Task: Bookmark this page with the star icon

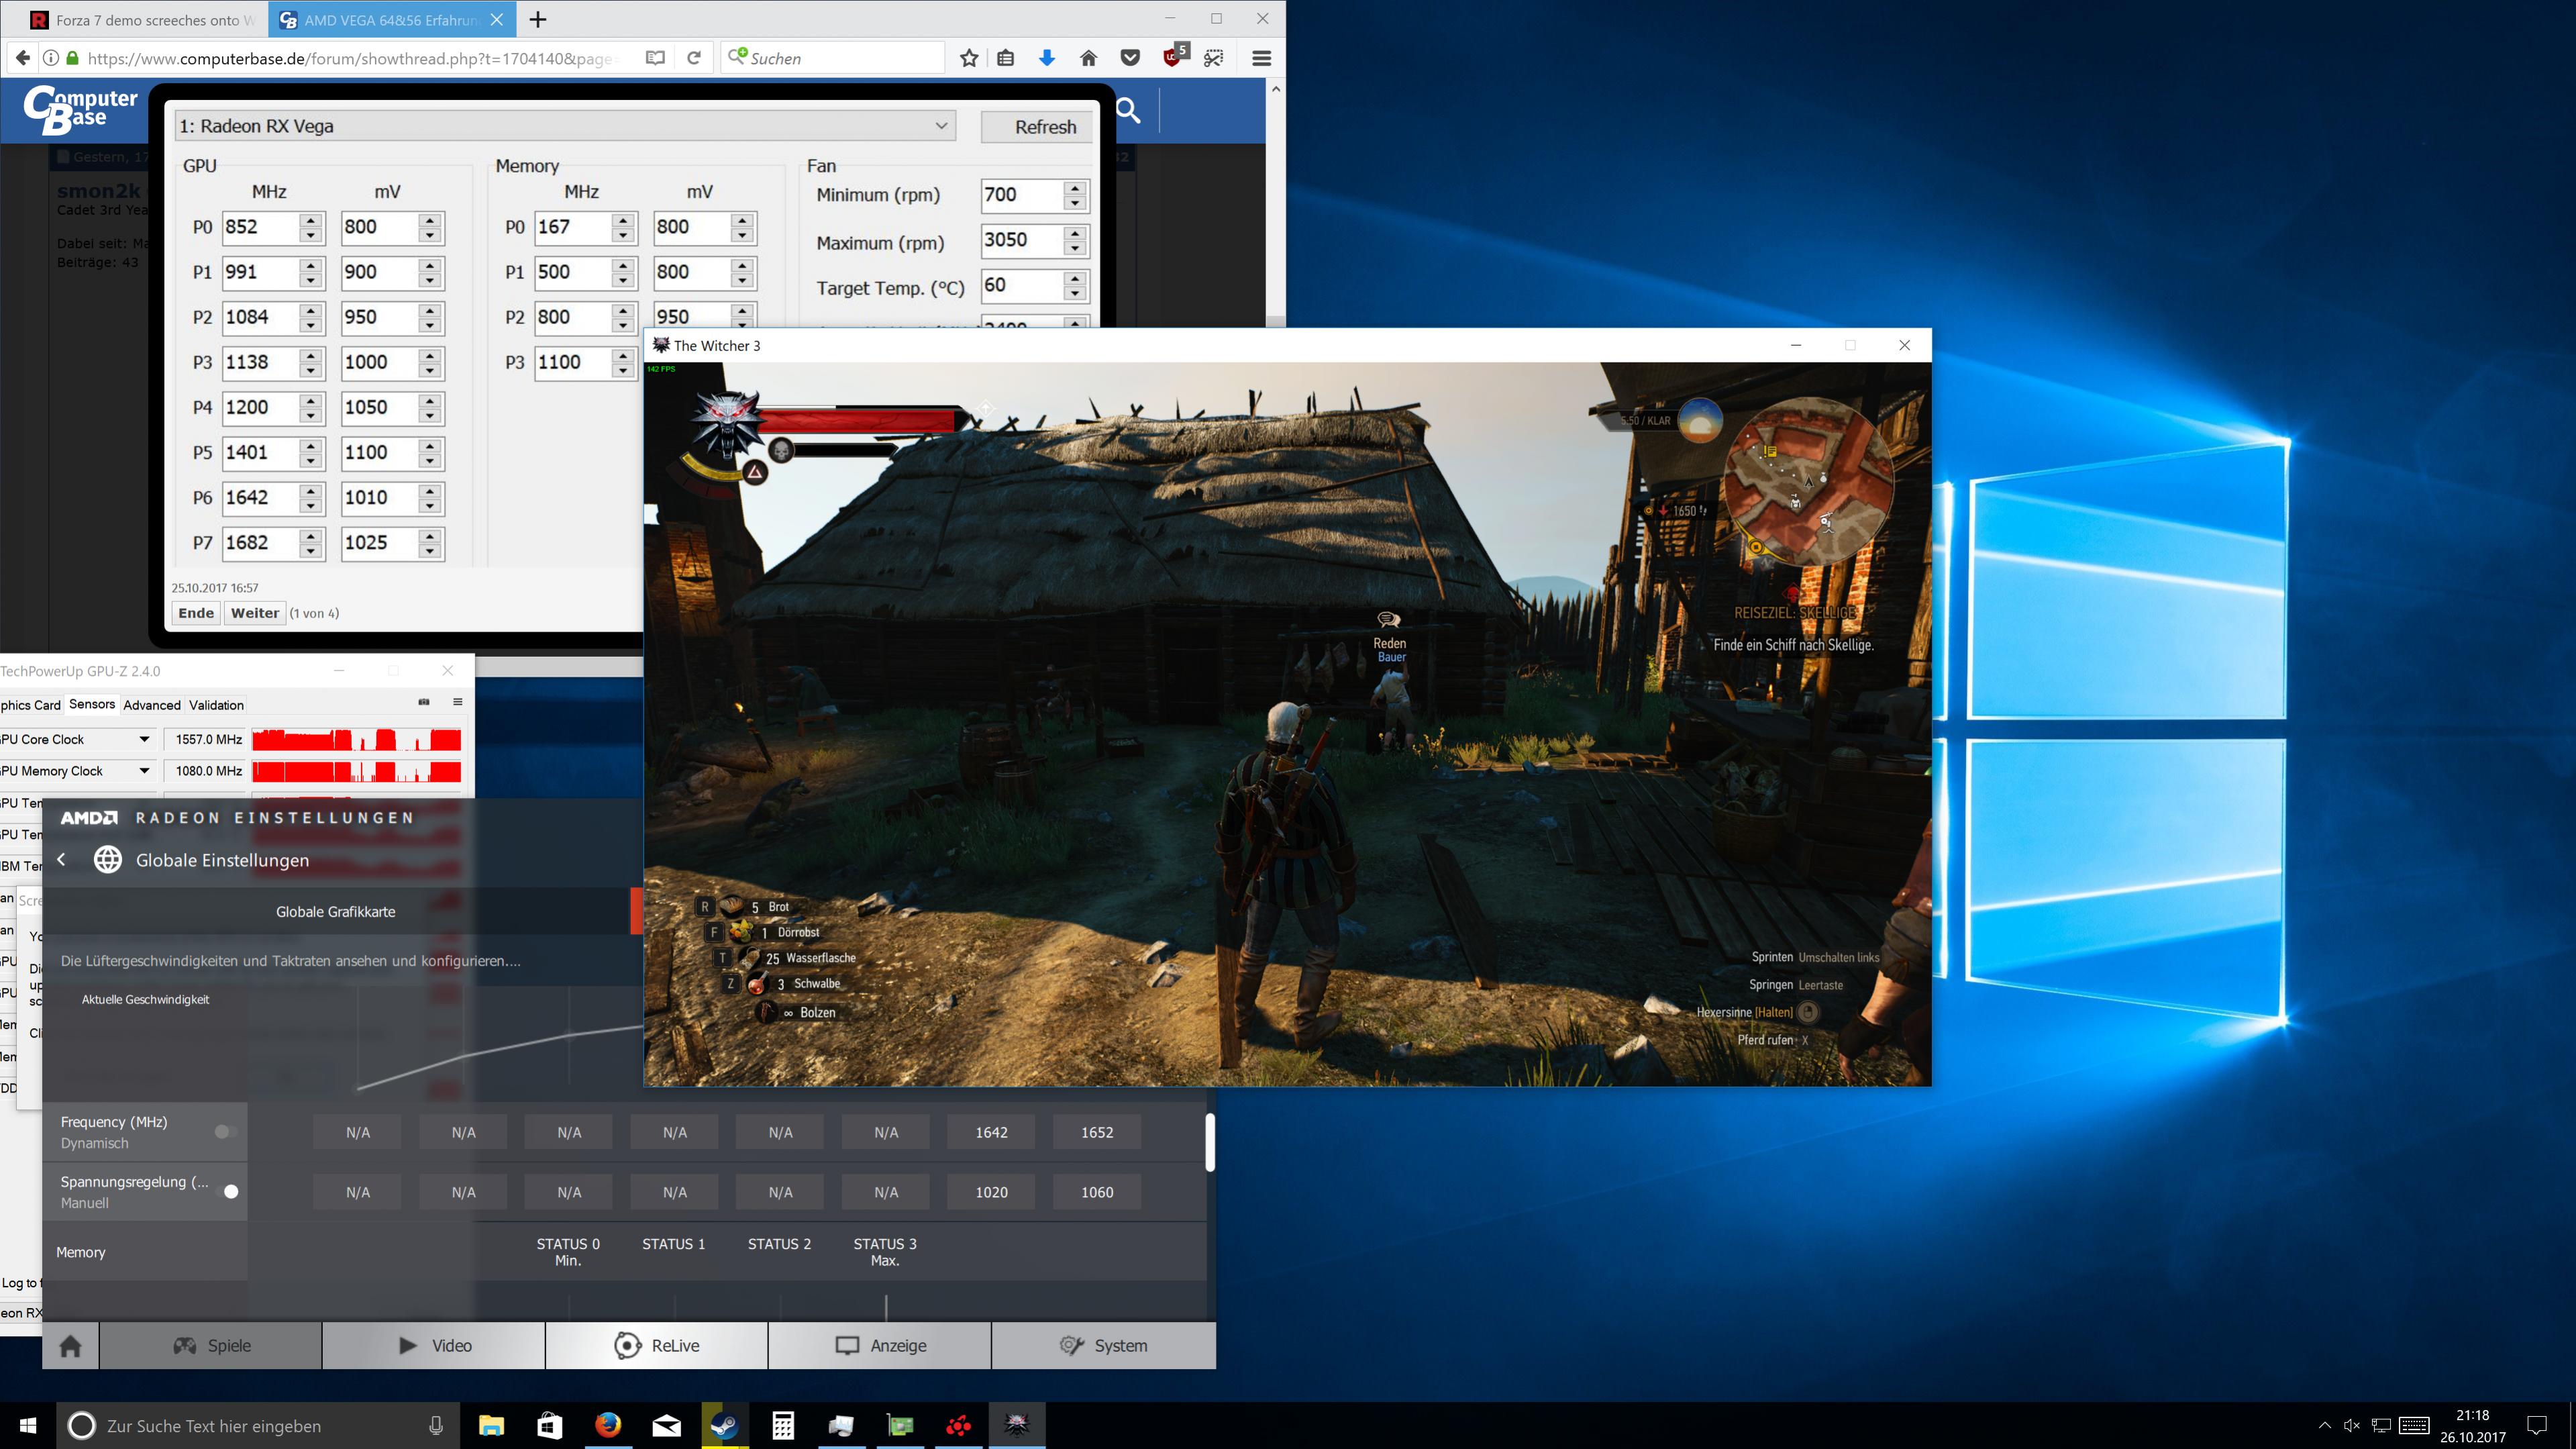Action: [969, 58]
